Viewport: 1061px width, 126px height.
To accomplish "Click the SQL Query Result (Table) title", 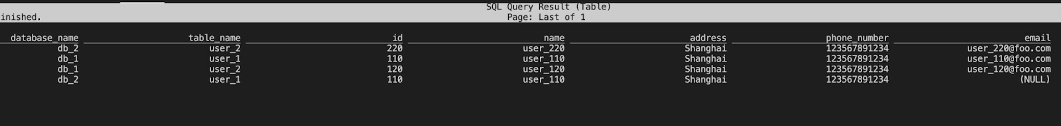I will coord(549,7).
